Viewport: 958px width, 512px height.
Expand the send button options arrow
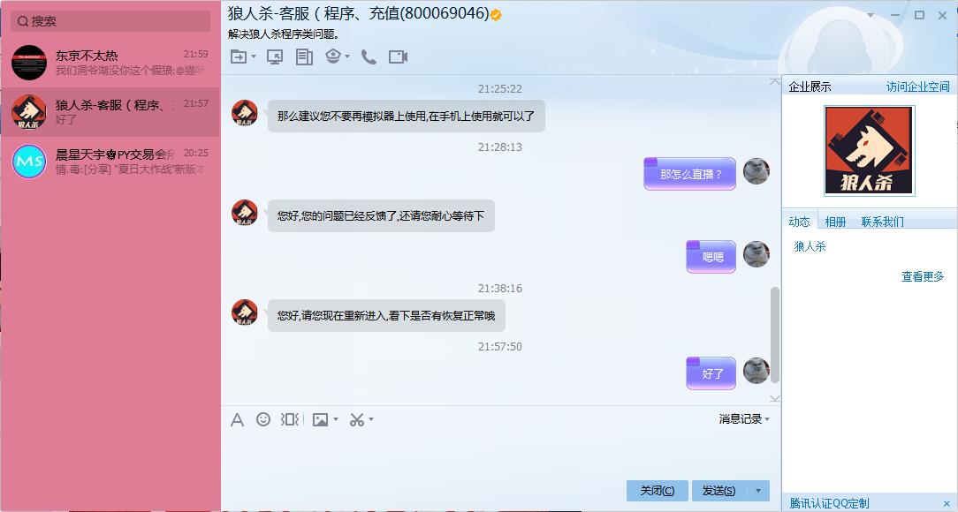(x=758, y=491)
